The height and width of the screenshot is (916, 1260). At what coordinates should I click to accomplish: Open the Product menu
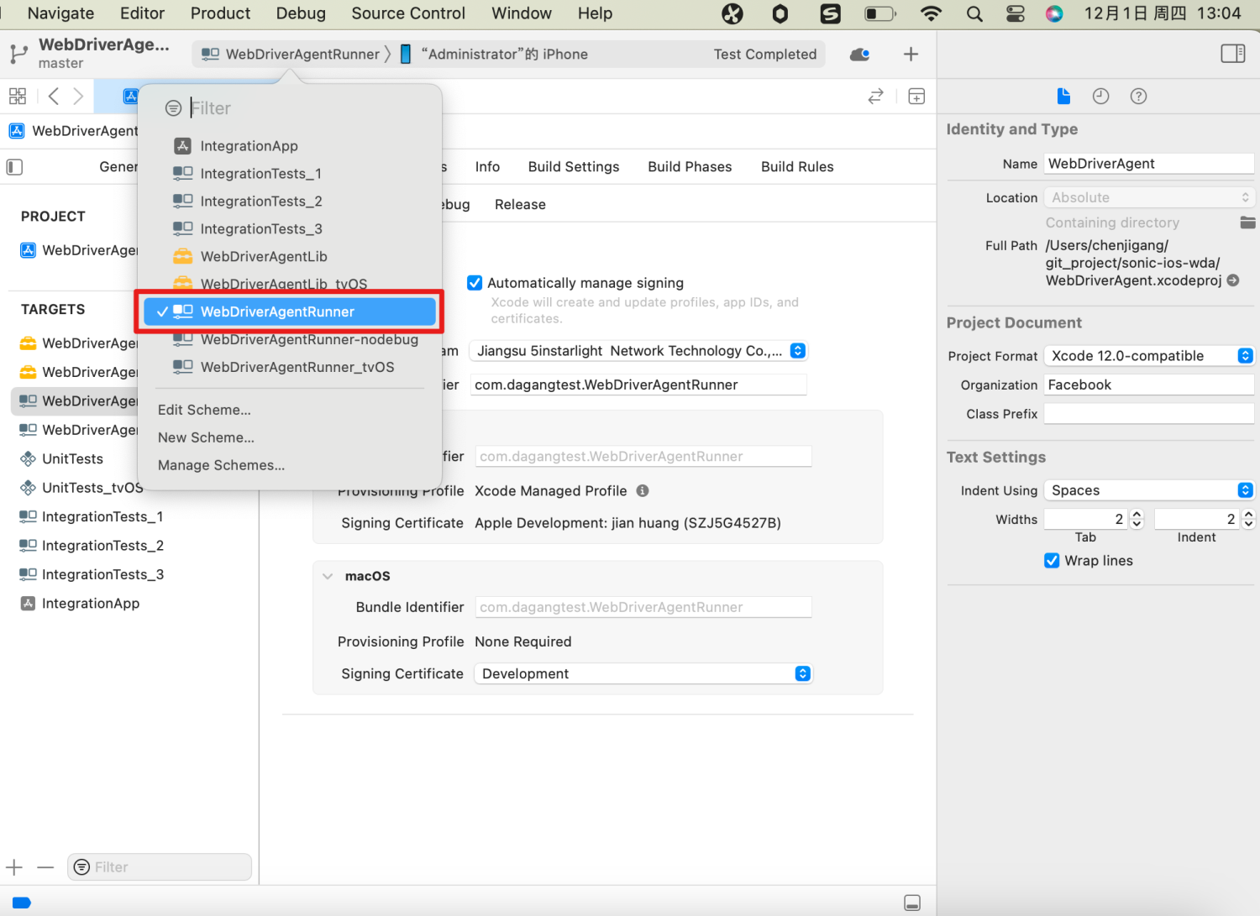click(x=220, y=13)
